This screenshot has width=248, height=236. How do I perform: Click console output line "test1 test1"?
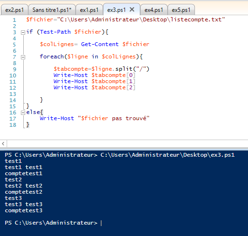(24, 167)
